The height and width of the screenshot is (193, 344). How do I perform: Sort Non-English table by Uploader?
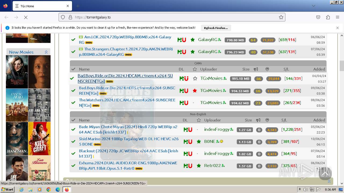tap(212, 120)
